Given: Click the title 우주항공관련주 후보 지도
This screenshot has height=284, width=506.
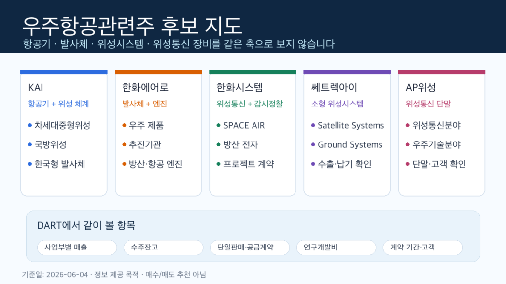Looking at the screenshot, I should tap(132, 26).
